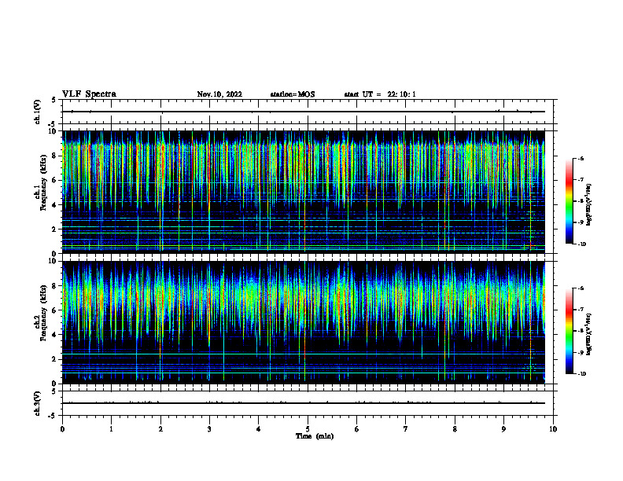Click time axis tick label "6"

point(357,429)
